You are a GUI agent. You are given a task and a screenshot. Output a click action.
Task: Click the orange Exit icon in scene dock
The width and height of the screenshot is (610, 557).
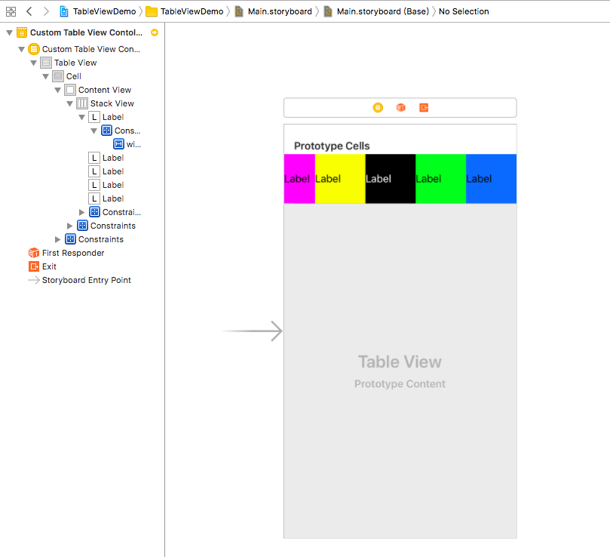click(424, 107)
